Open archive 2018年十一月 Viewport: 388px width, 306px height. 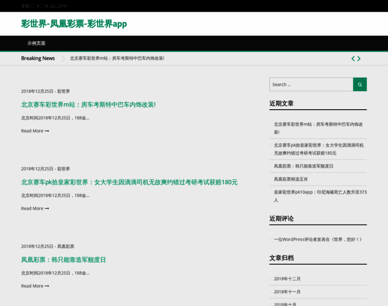click(287, 292)
